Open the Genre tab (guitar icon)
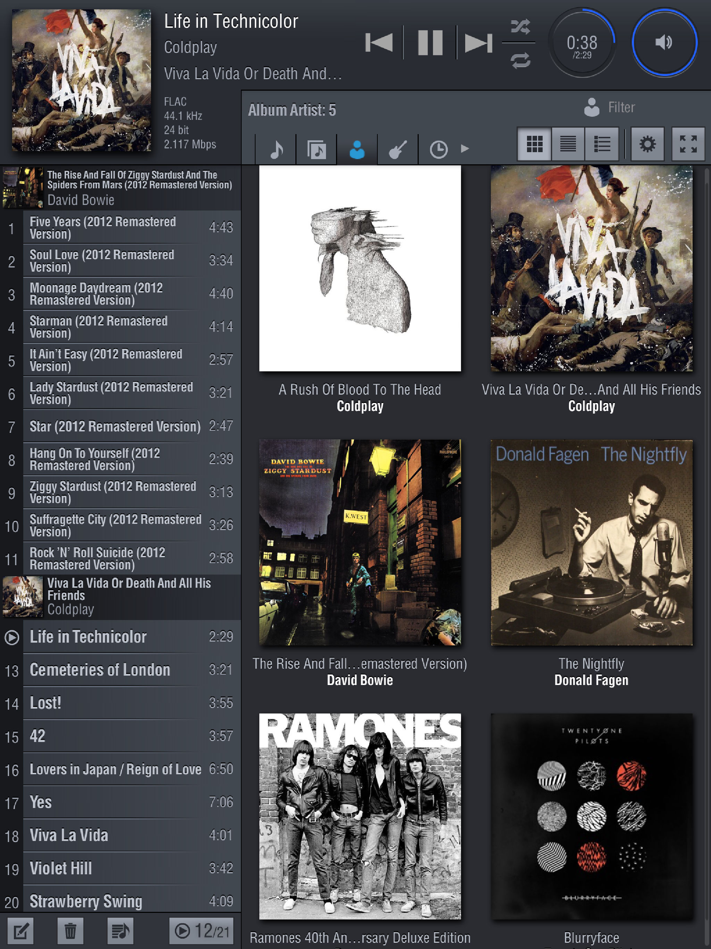The image size is (711, 949). (x=398, y=149)
